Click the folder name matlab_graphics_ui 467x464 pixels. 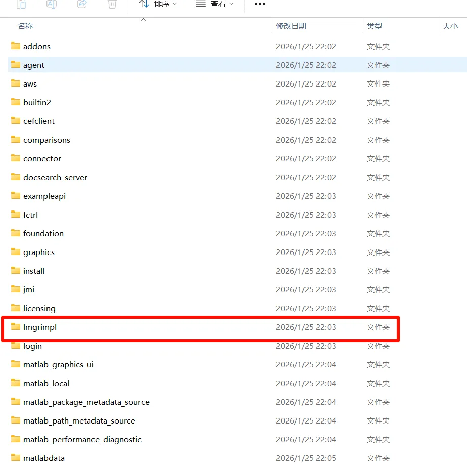[59, 365]
